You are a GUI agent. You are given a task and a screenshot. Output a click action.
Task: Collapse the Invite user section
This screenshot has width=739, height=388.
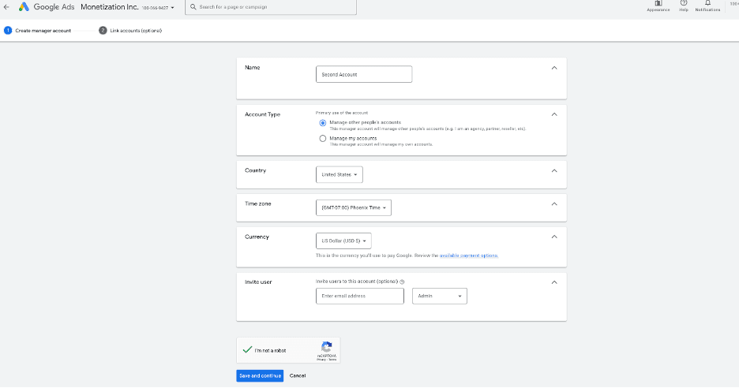(x=554, y=282)
